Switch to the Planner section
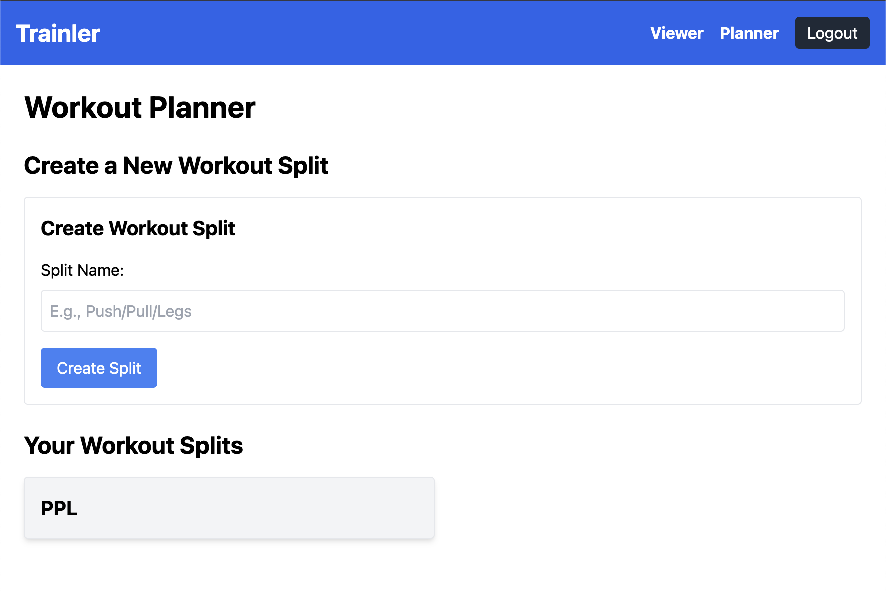This screenshot has height=591, width=886. 749,33
